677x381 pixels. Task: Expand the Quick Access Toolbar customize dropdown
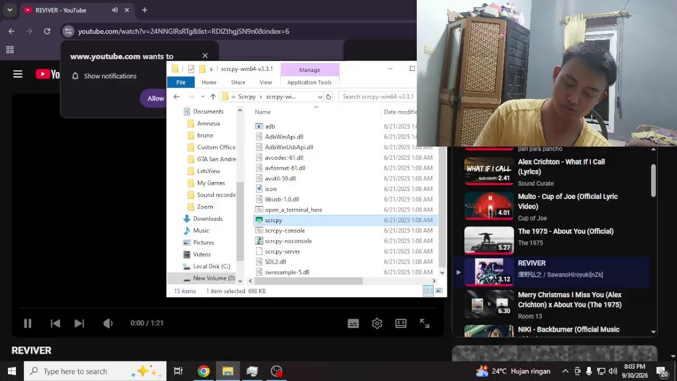click(211, 69)
